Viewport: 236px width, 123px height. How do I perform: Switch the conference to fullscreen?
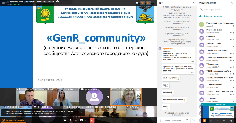(154, 3)
